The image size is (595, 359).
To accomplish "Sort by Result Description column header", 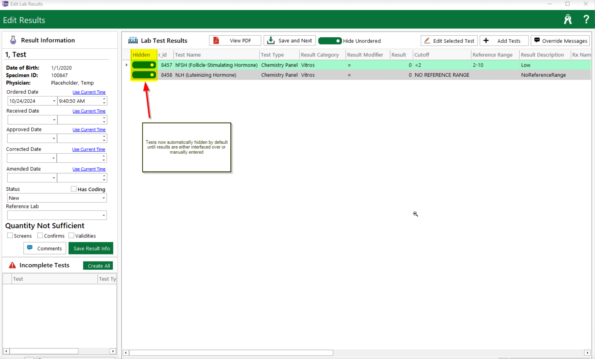I will tap(545, 55).
